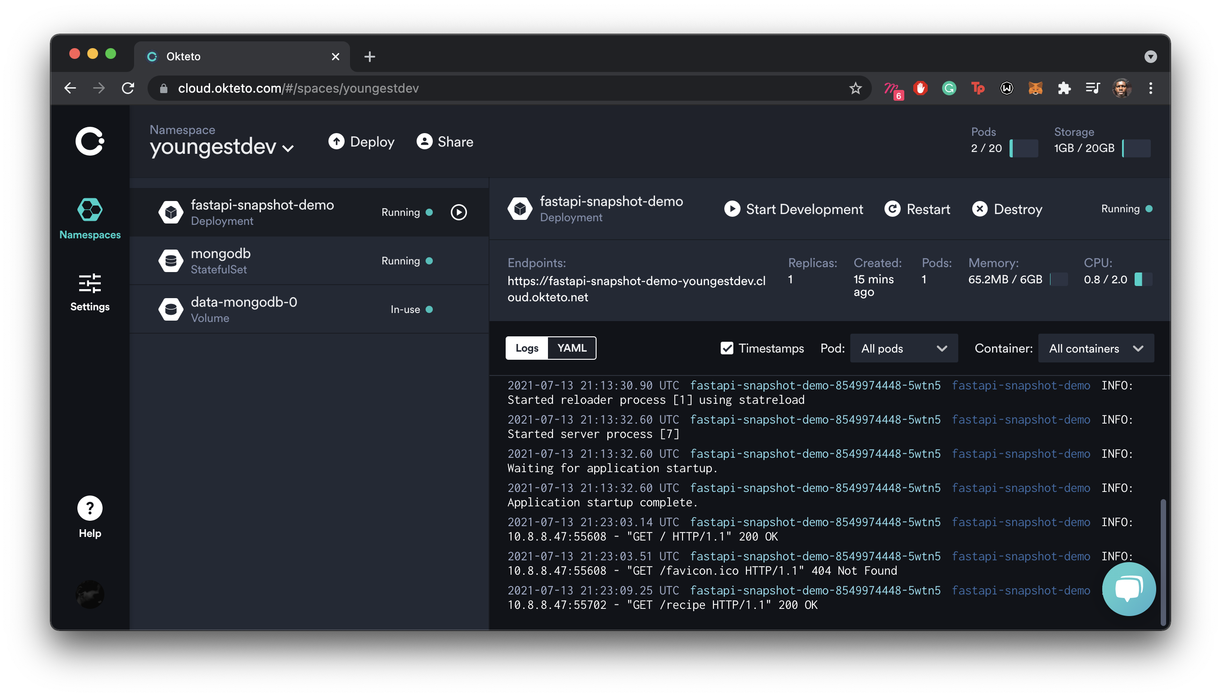This screenshot has height=697, width=1221.
Task: Click the logs panel scrollbar
Action: pos(1163,562)
